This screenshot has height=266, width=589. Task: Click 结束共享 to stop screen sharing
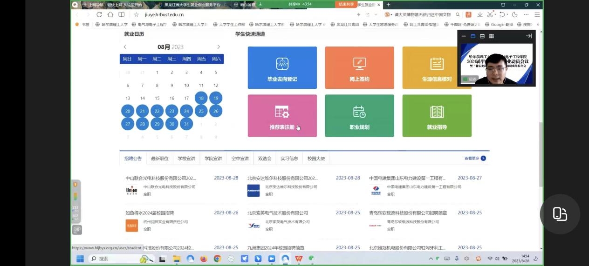click(346, 4)
